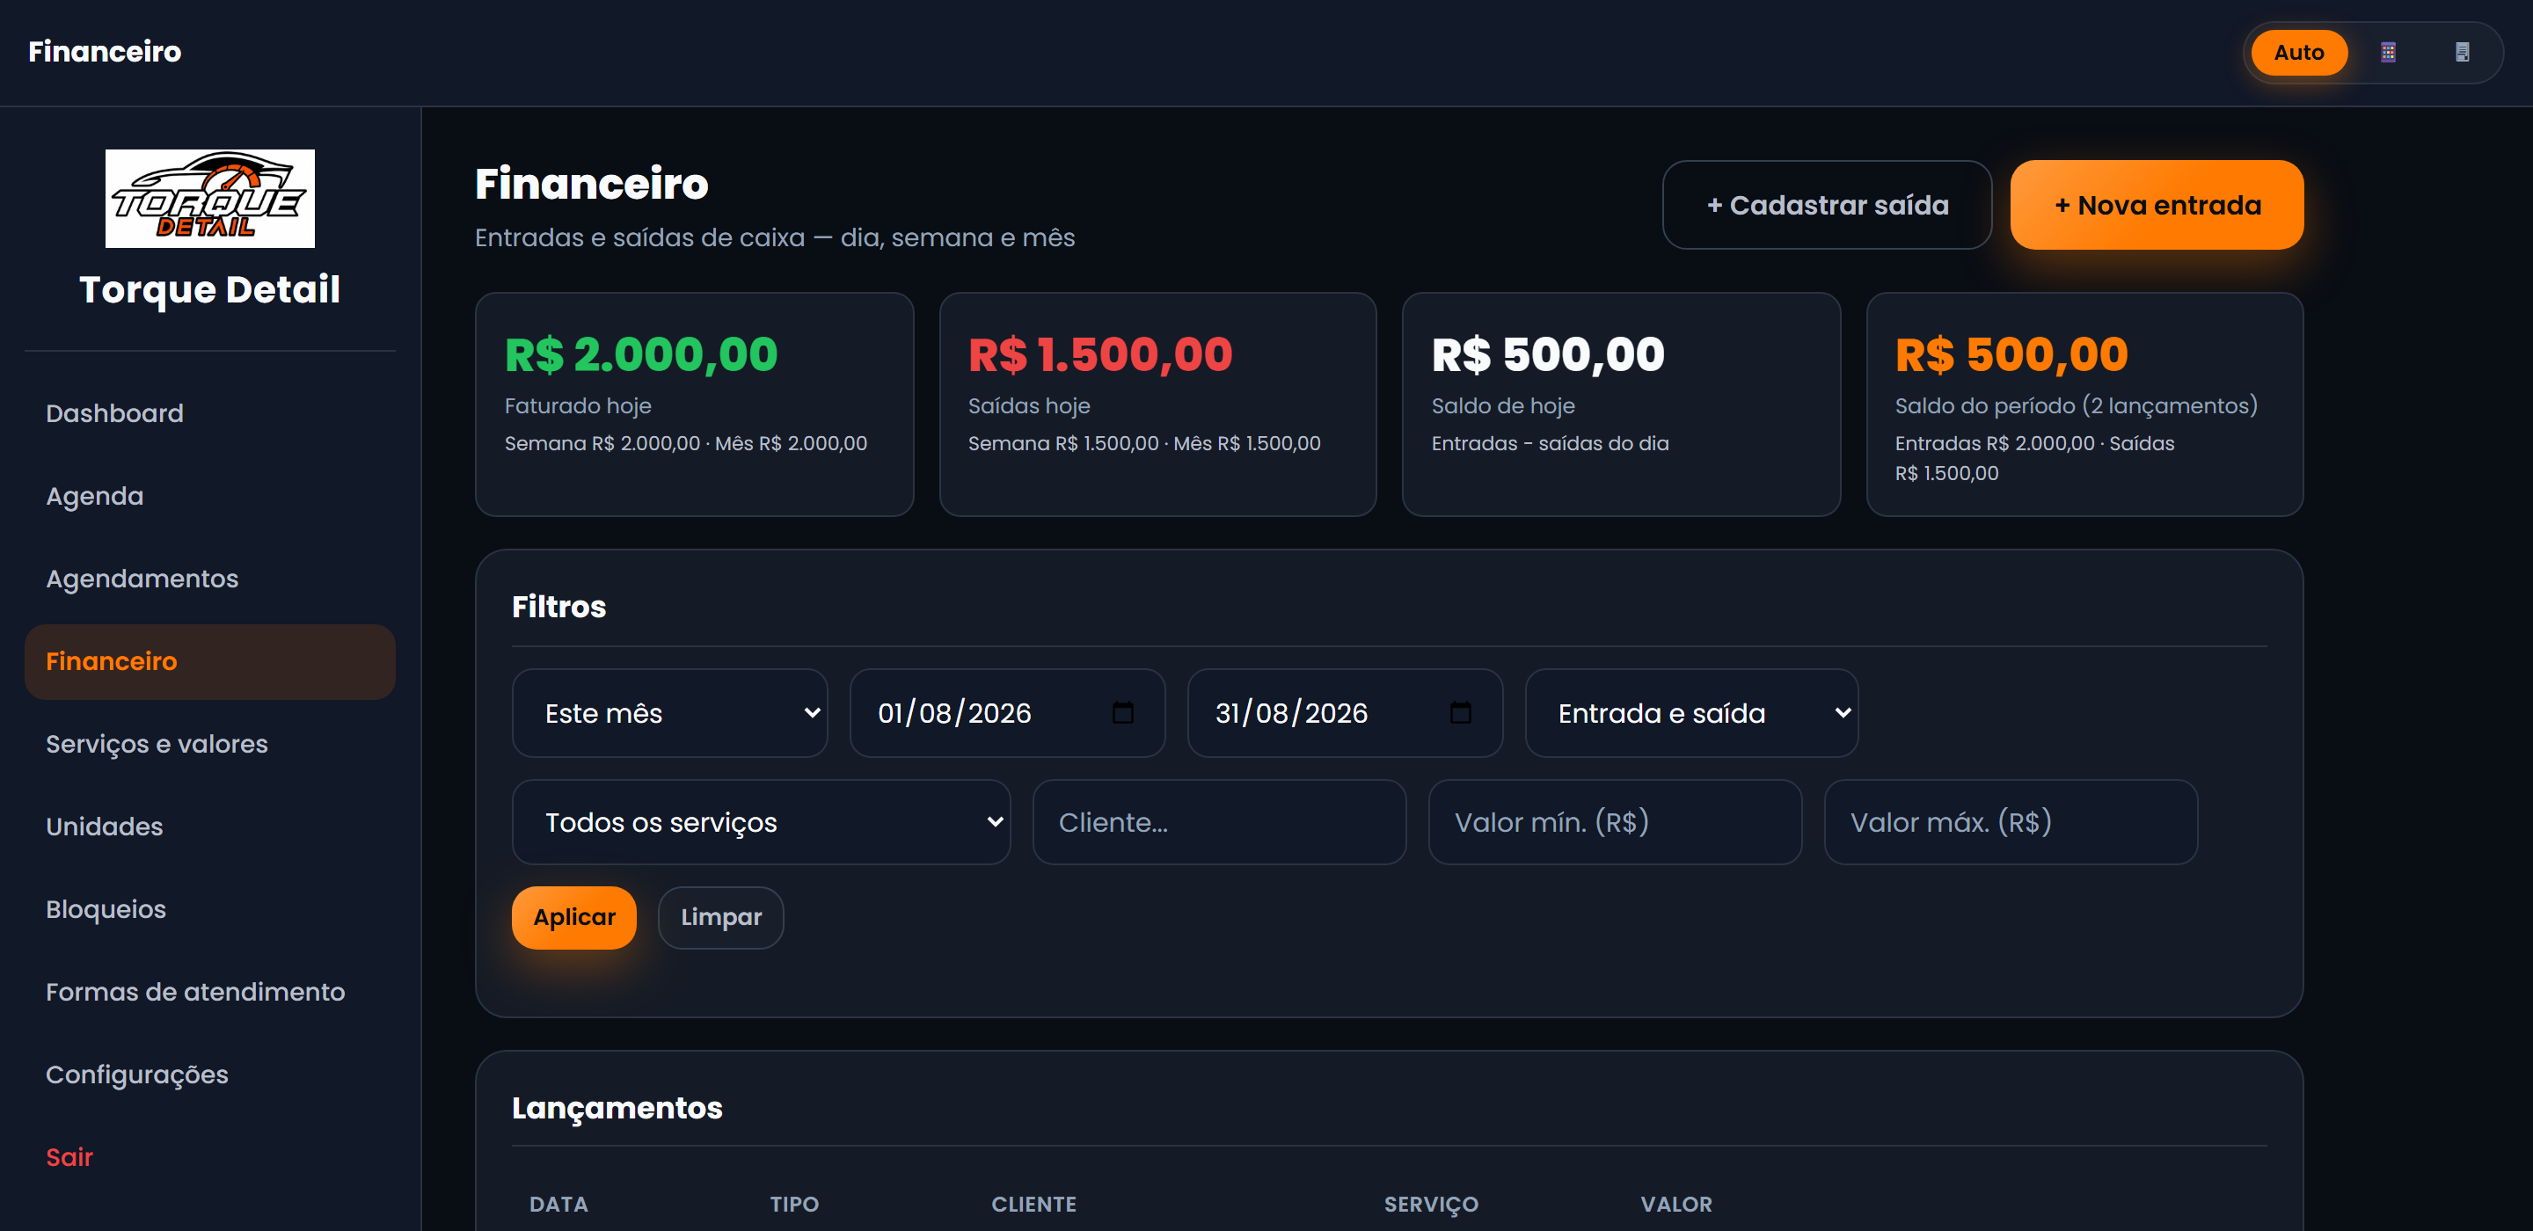The width and height of the screenshot is (2533, 1231).
Task: Open calendar picker on 31/08/2026 date field
Action: click(1460, 713)
